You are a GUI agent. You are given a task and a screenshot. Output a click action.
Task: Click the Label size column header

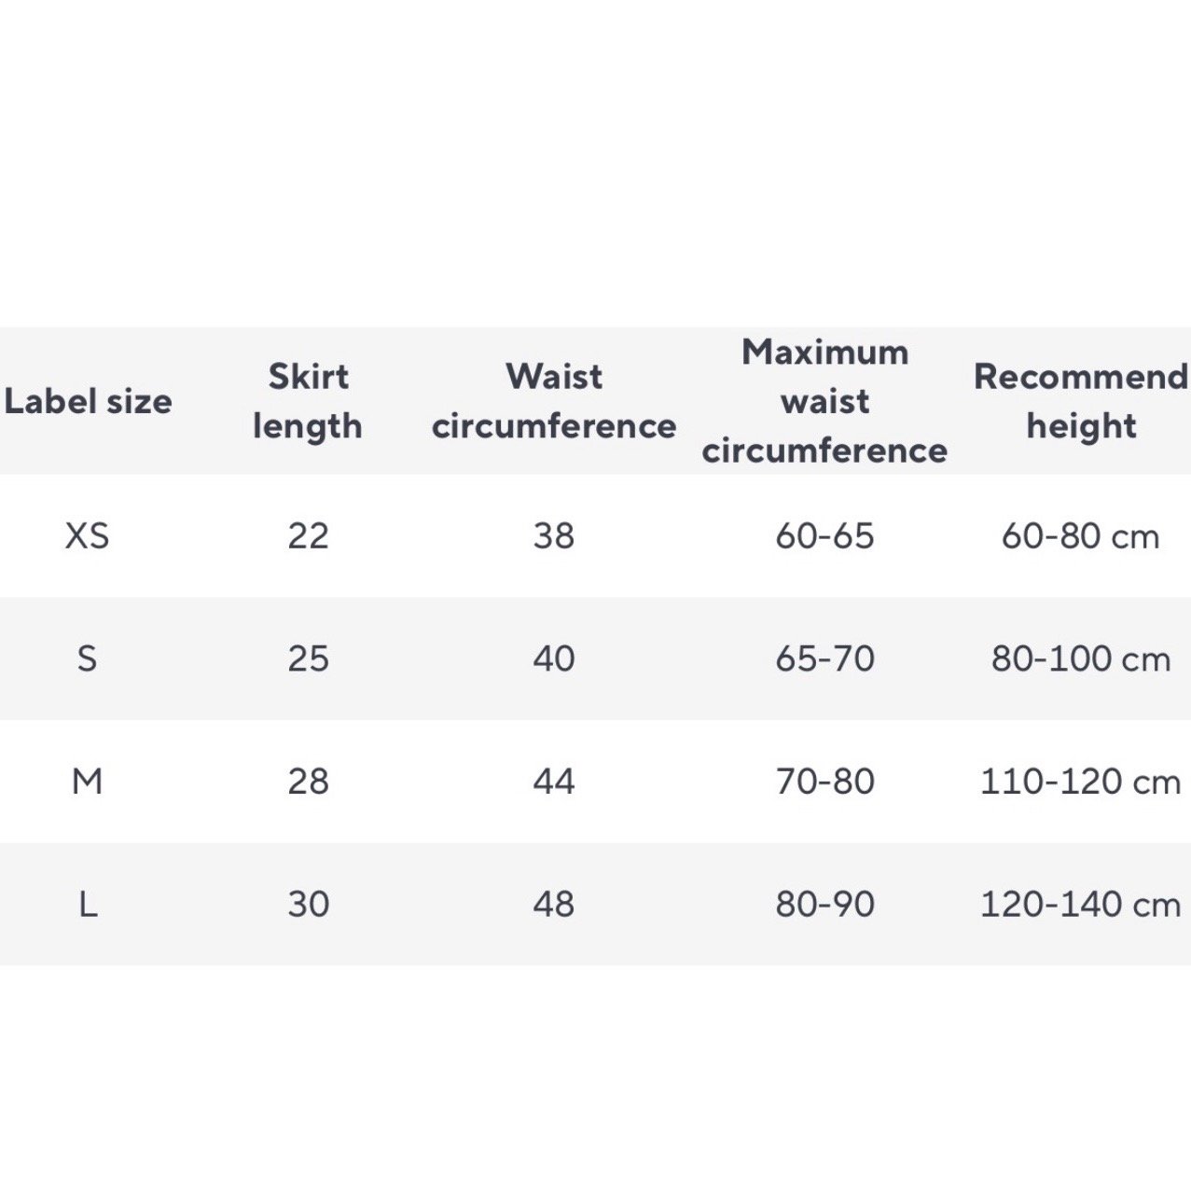(x=89, y=401)
